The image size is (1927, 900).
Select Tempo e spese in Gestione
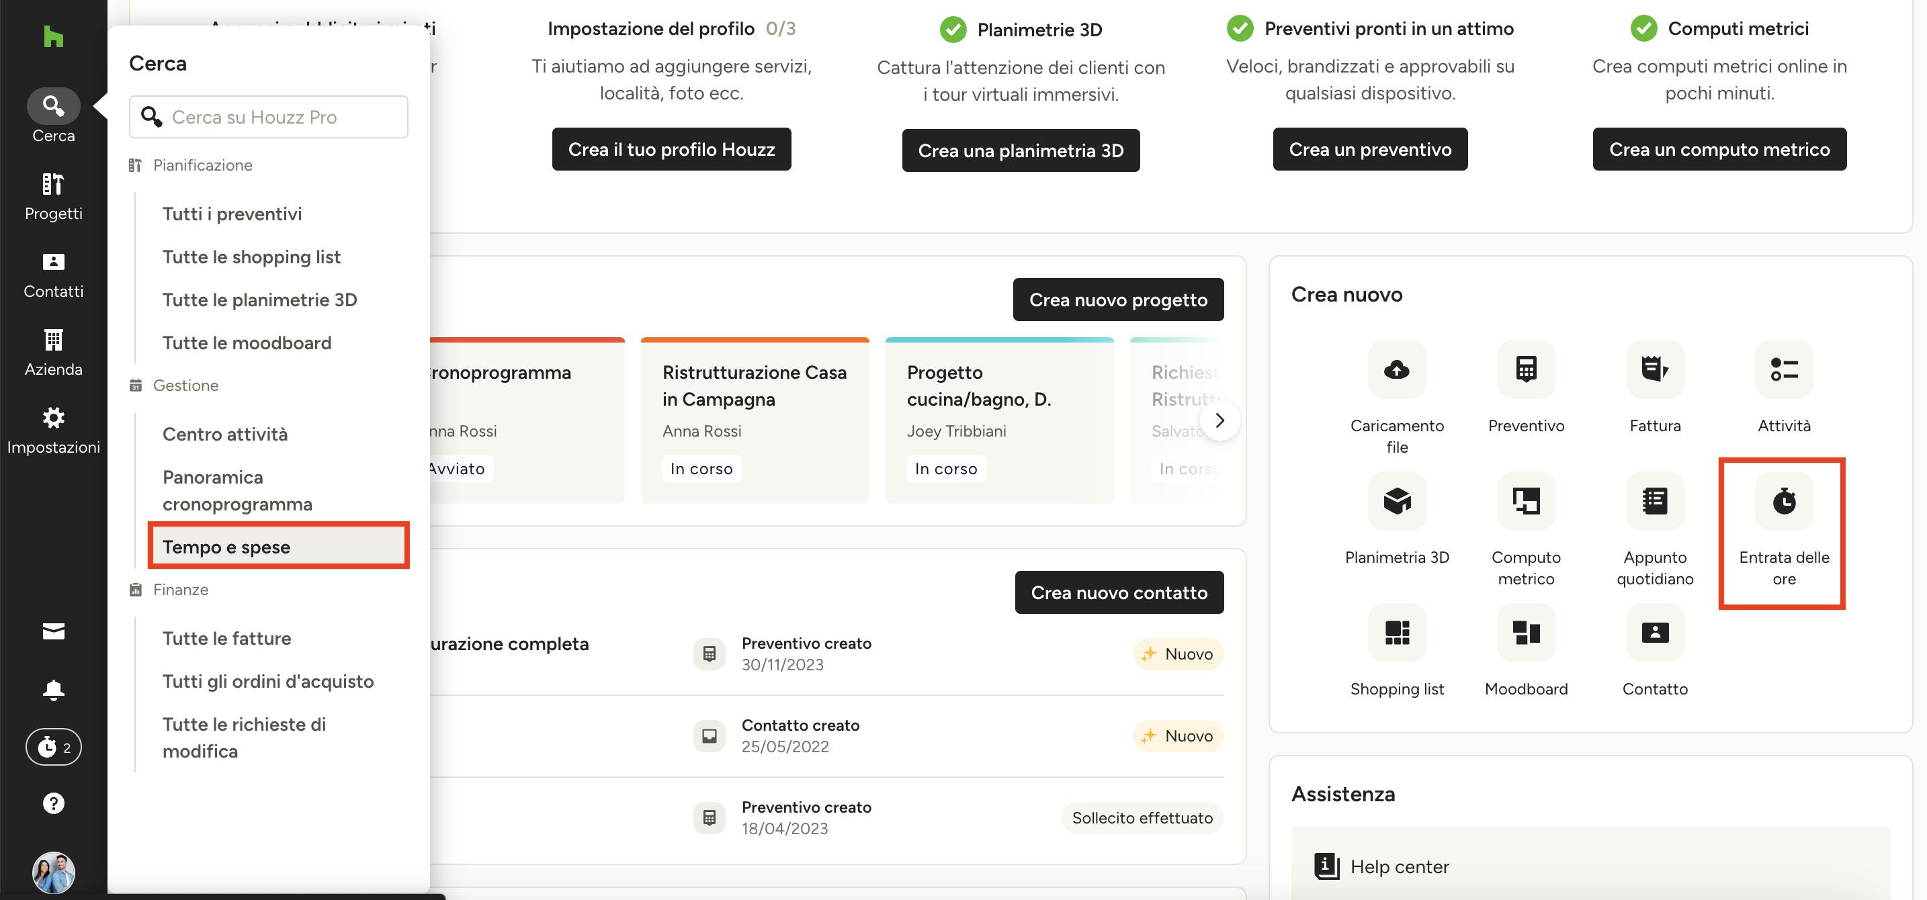[x=278, y=547]
